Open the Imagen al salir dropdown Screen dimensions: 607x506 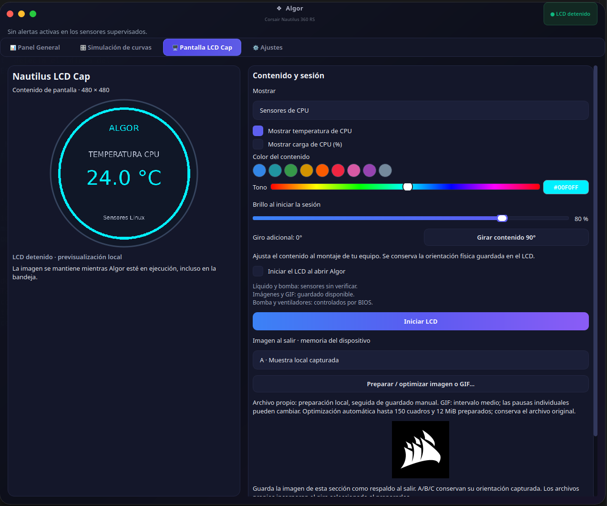[421, 360]
